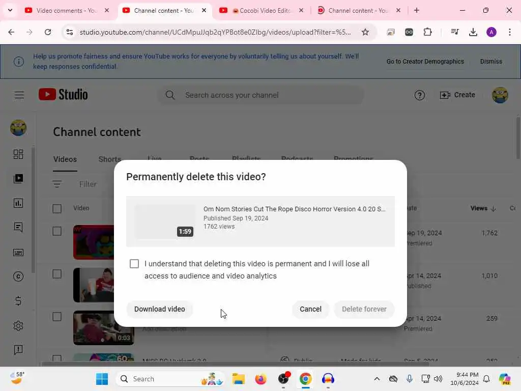Dismiss the demographics banner
The width and height of the screenshot is (521, 391).
coord(491,62)
